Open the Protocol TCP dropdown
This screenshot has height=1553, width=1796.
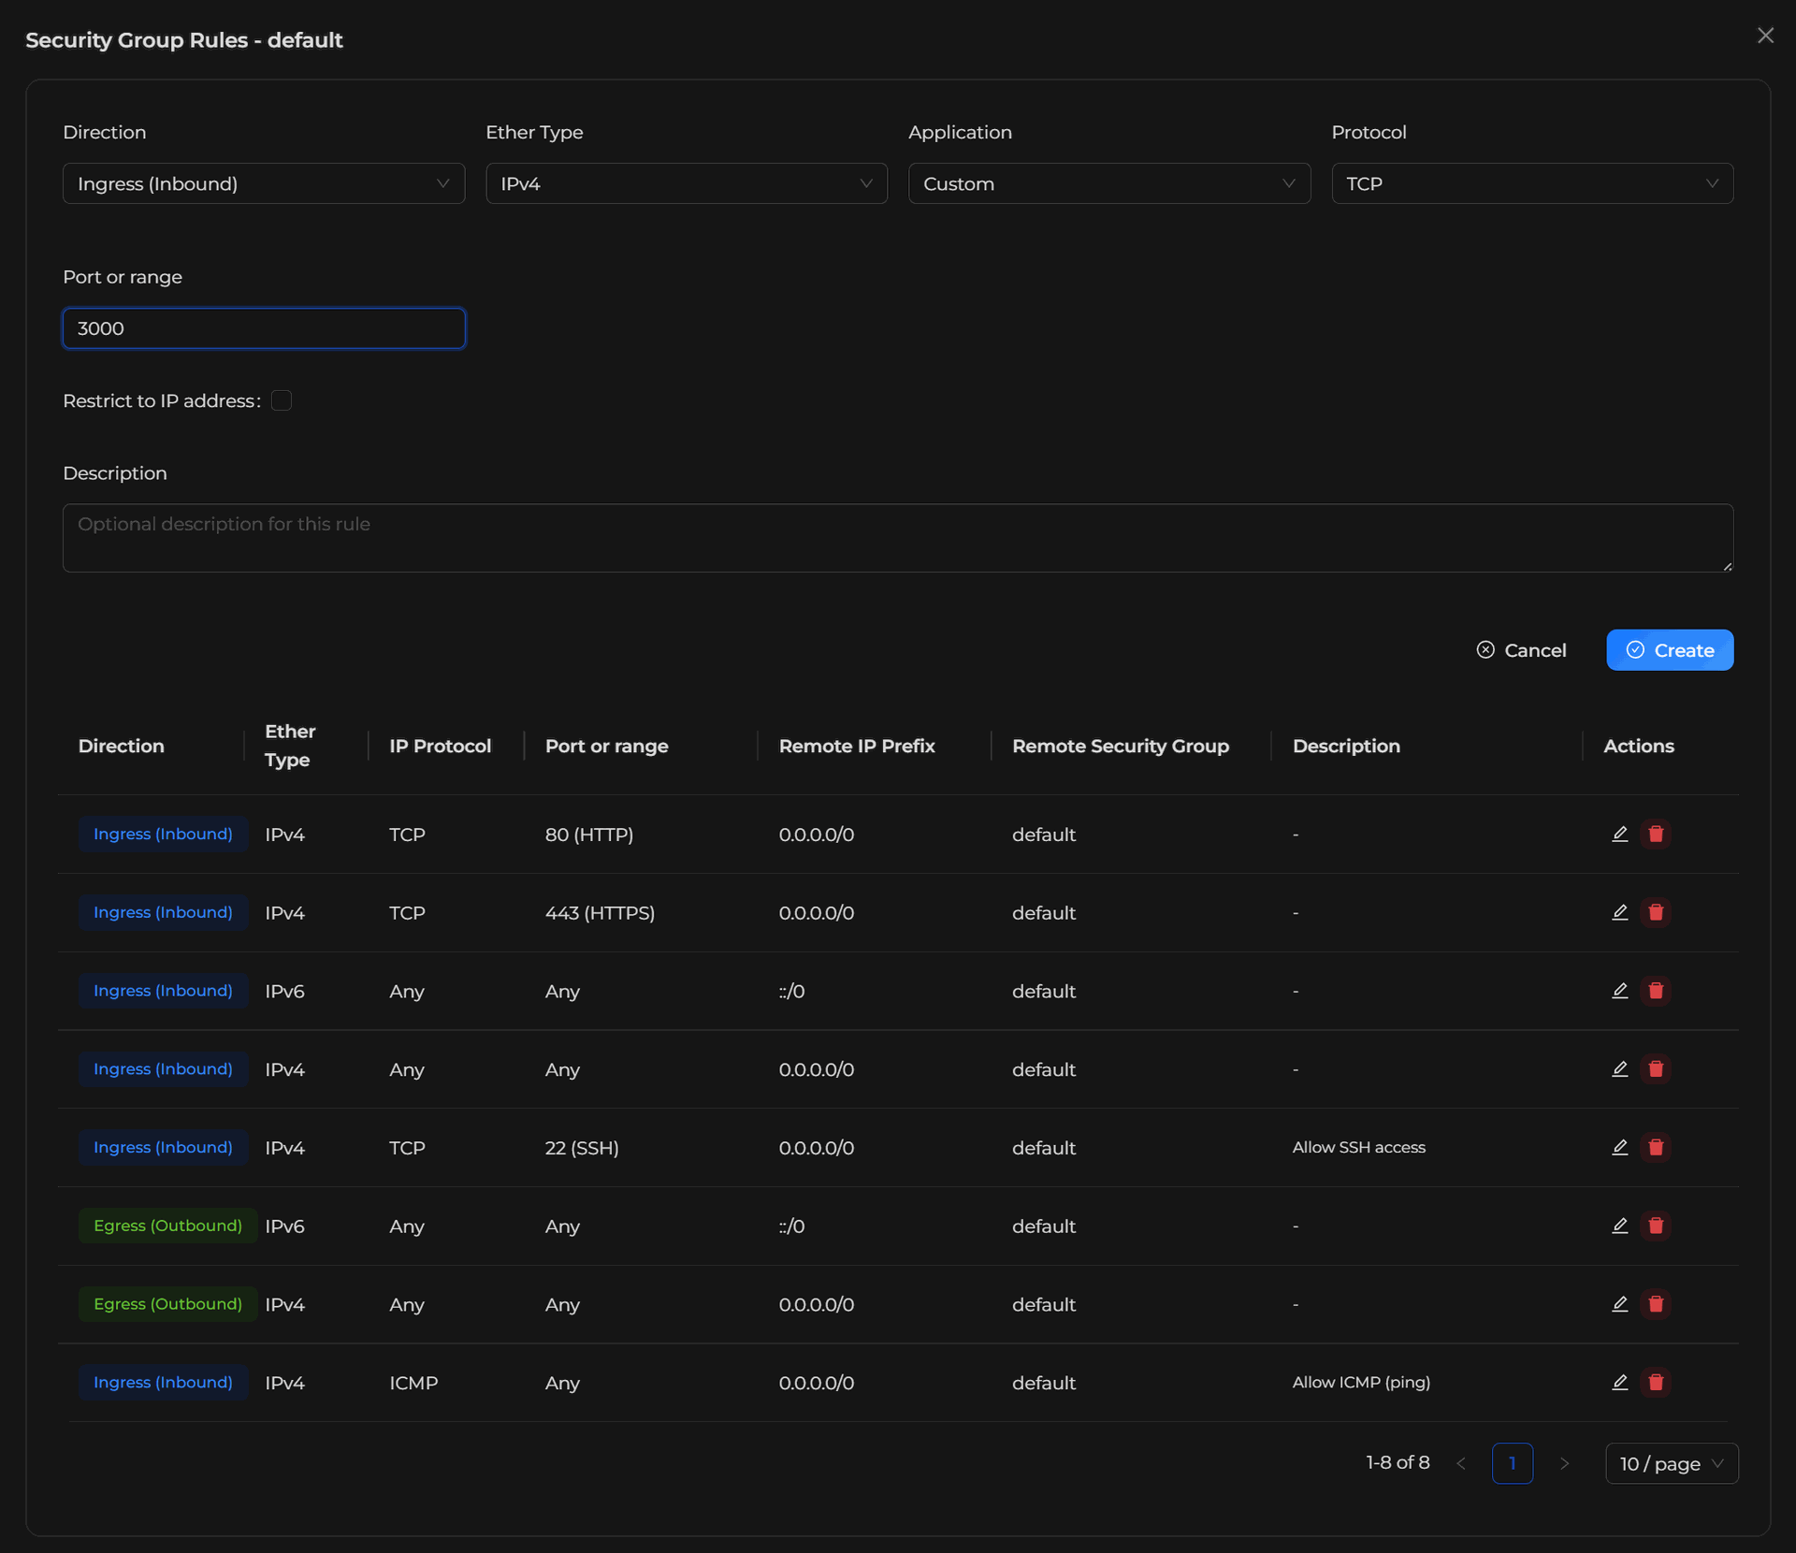pyautogui.click(x=1531, y=183)
